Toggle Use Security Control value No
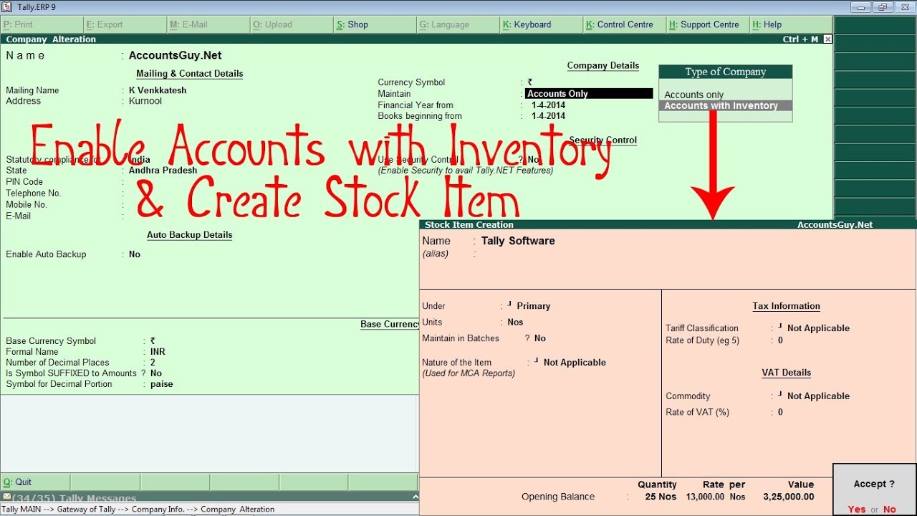 click(x=534, y=160)
